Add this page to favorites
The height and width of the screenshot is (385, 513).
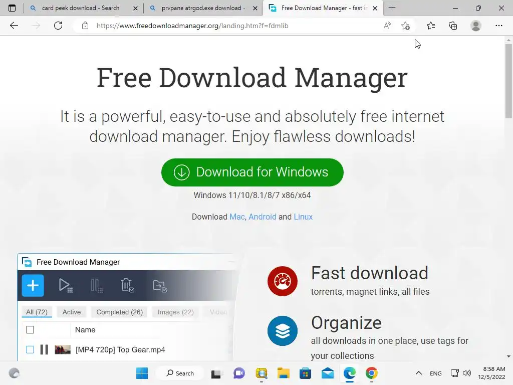tap(405, 26)
